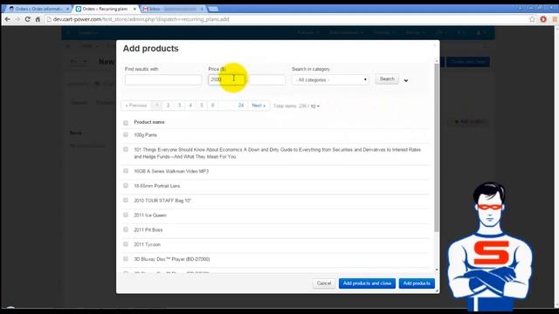The image size is (559, 314).
Task: Click the Search button
Action: (x=387, y=79)
